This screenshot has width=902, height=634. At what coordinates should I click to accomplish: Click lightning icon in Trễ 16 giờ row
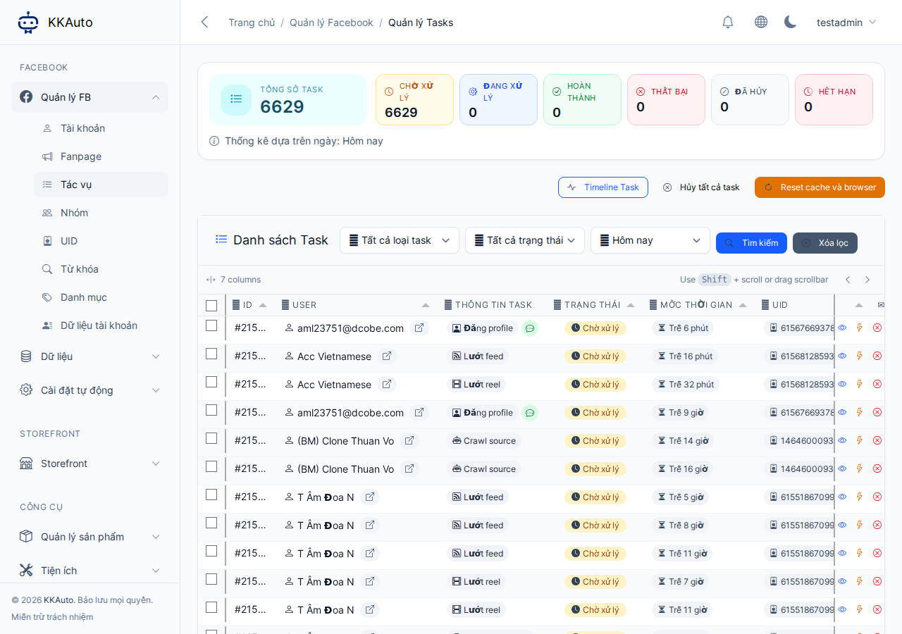(x=859, y=468)
